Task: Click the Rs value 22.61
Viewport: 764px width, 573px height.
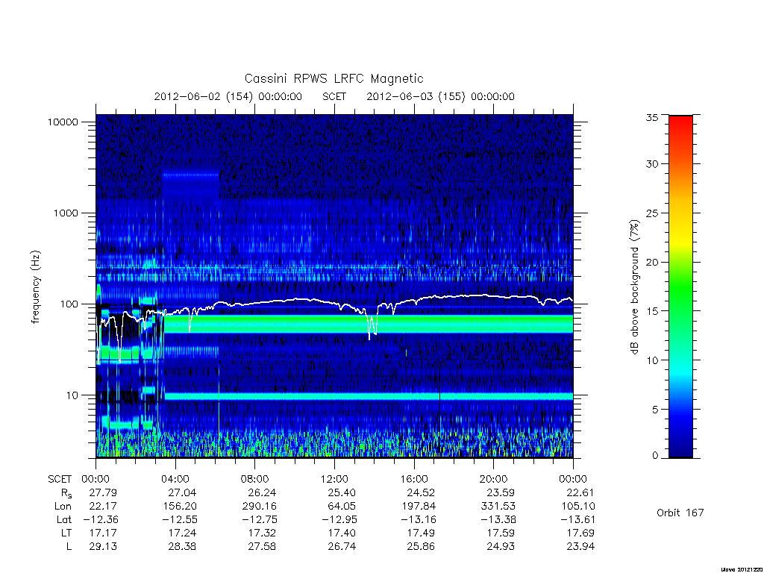Action: (580, 492)
